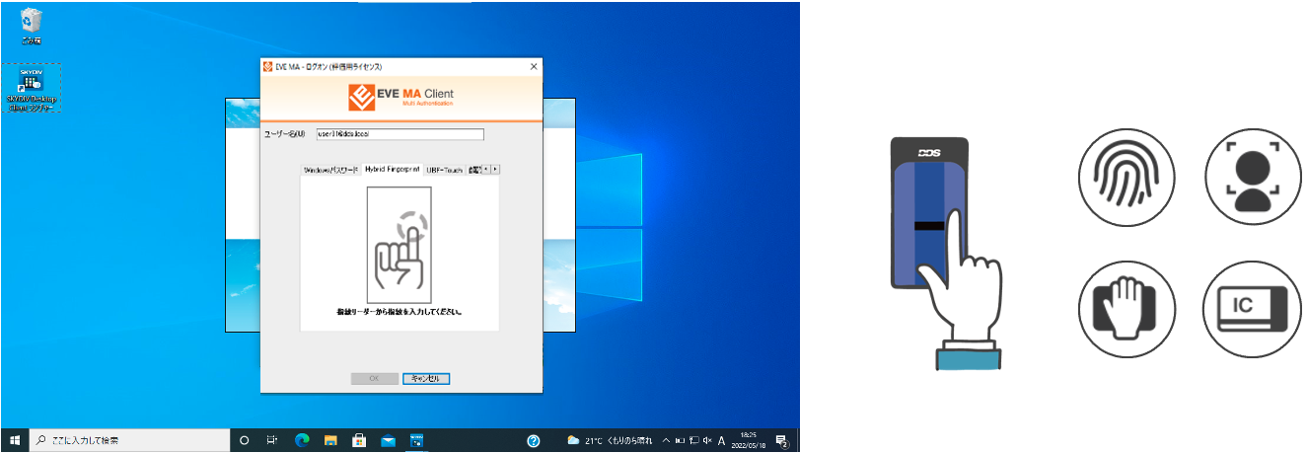Open the Microsoft Store taskbar icon
The width and height of the screenshot is (1307, 453).
click(x=359, y=441)
